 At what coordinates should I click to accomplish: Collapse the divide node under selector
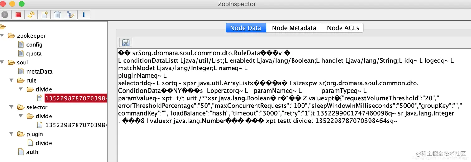(x=21, y=116)
